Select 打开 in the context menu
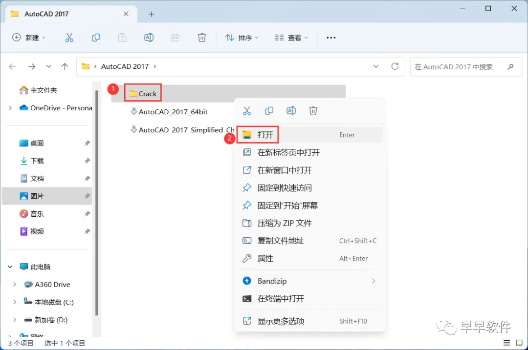 310,135
